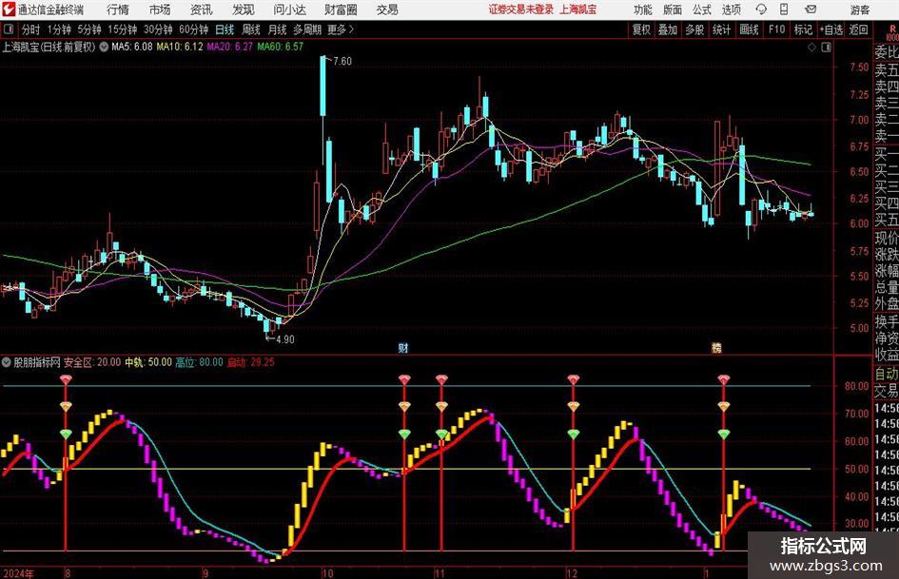Click the diamond icon at chart top-right
This screenshot has height=579, width=899.
click(811, 48)
